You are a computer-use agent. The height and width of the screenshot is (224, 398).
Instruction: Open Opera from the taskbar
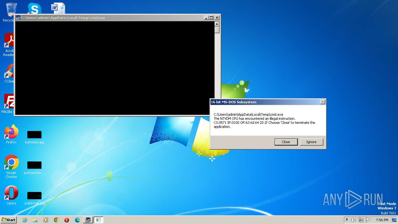pos(67,220)
